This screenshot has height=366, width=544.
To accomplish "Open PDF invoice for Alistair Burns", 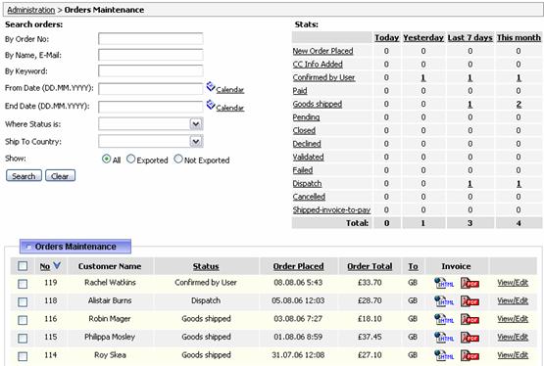I will (x=470, y=300).
